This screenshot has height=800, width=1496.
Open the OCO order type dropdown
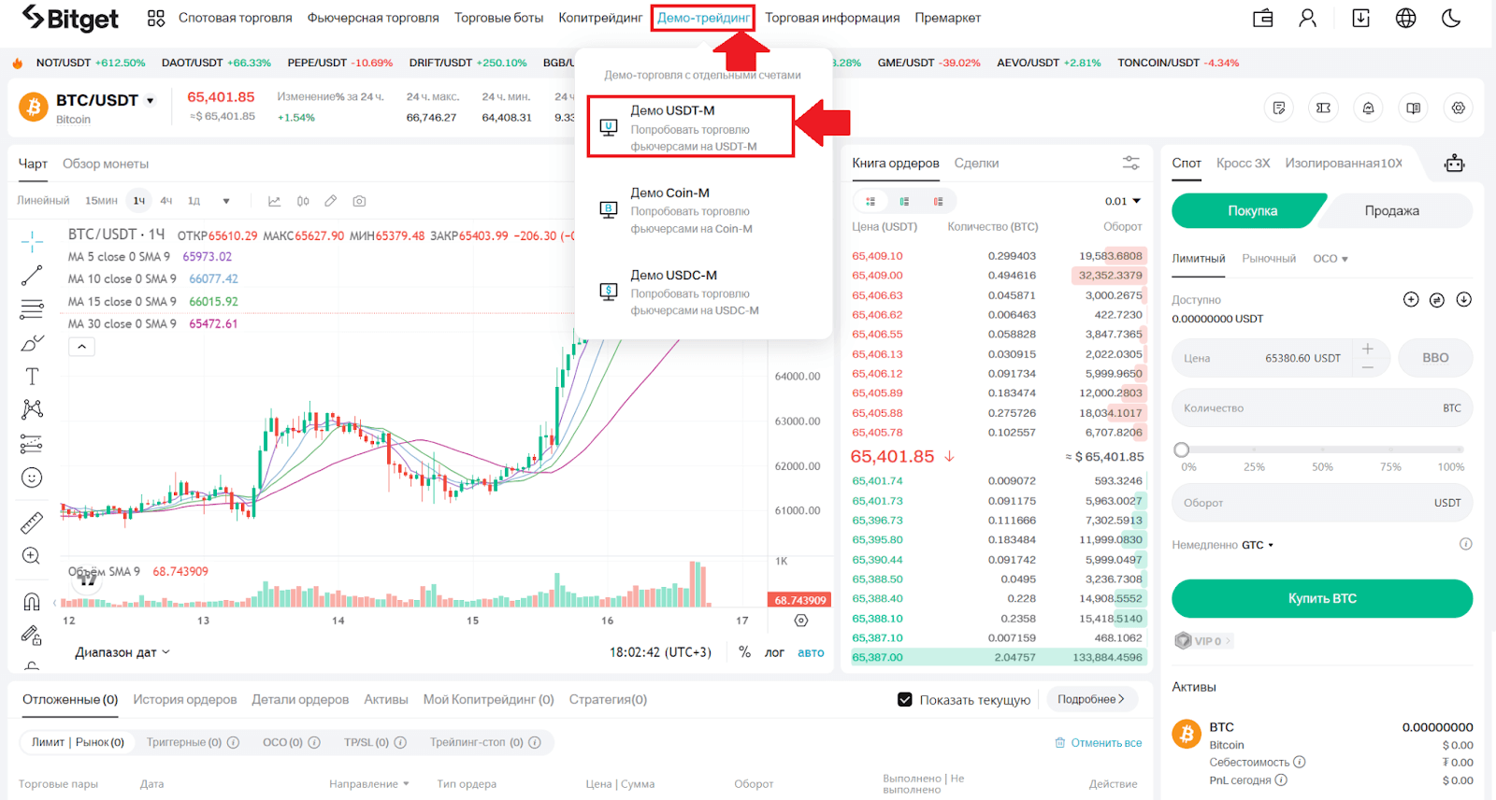point(1330,259)
